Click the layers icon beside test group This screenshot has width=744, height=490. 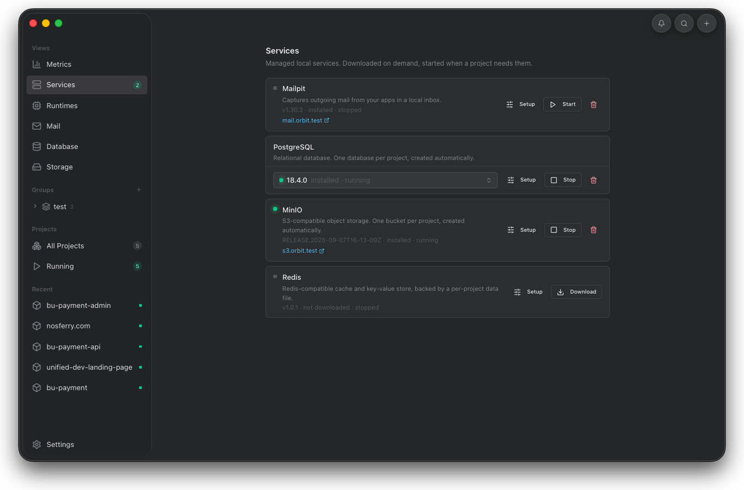[x=46, y=206]
